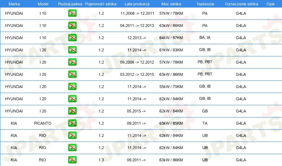Viewport: 282px width, 166px height.
Task: Click the 09.2011 -> date in the 1.3 RIO row
Action: pyautogui.click(x=136, y=160)
